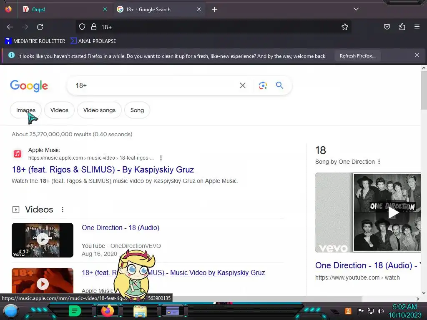Select the Song filter chip
Viewport: 427px width, 320px height.
click(137, 110)
